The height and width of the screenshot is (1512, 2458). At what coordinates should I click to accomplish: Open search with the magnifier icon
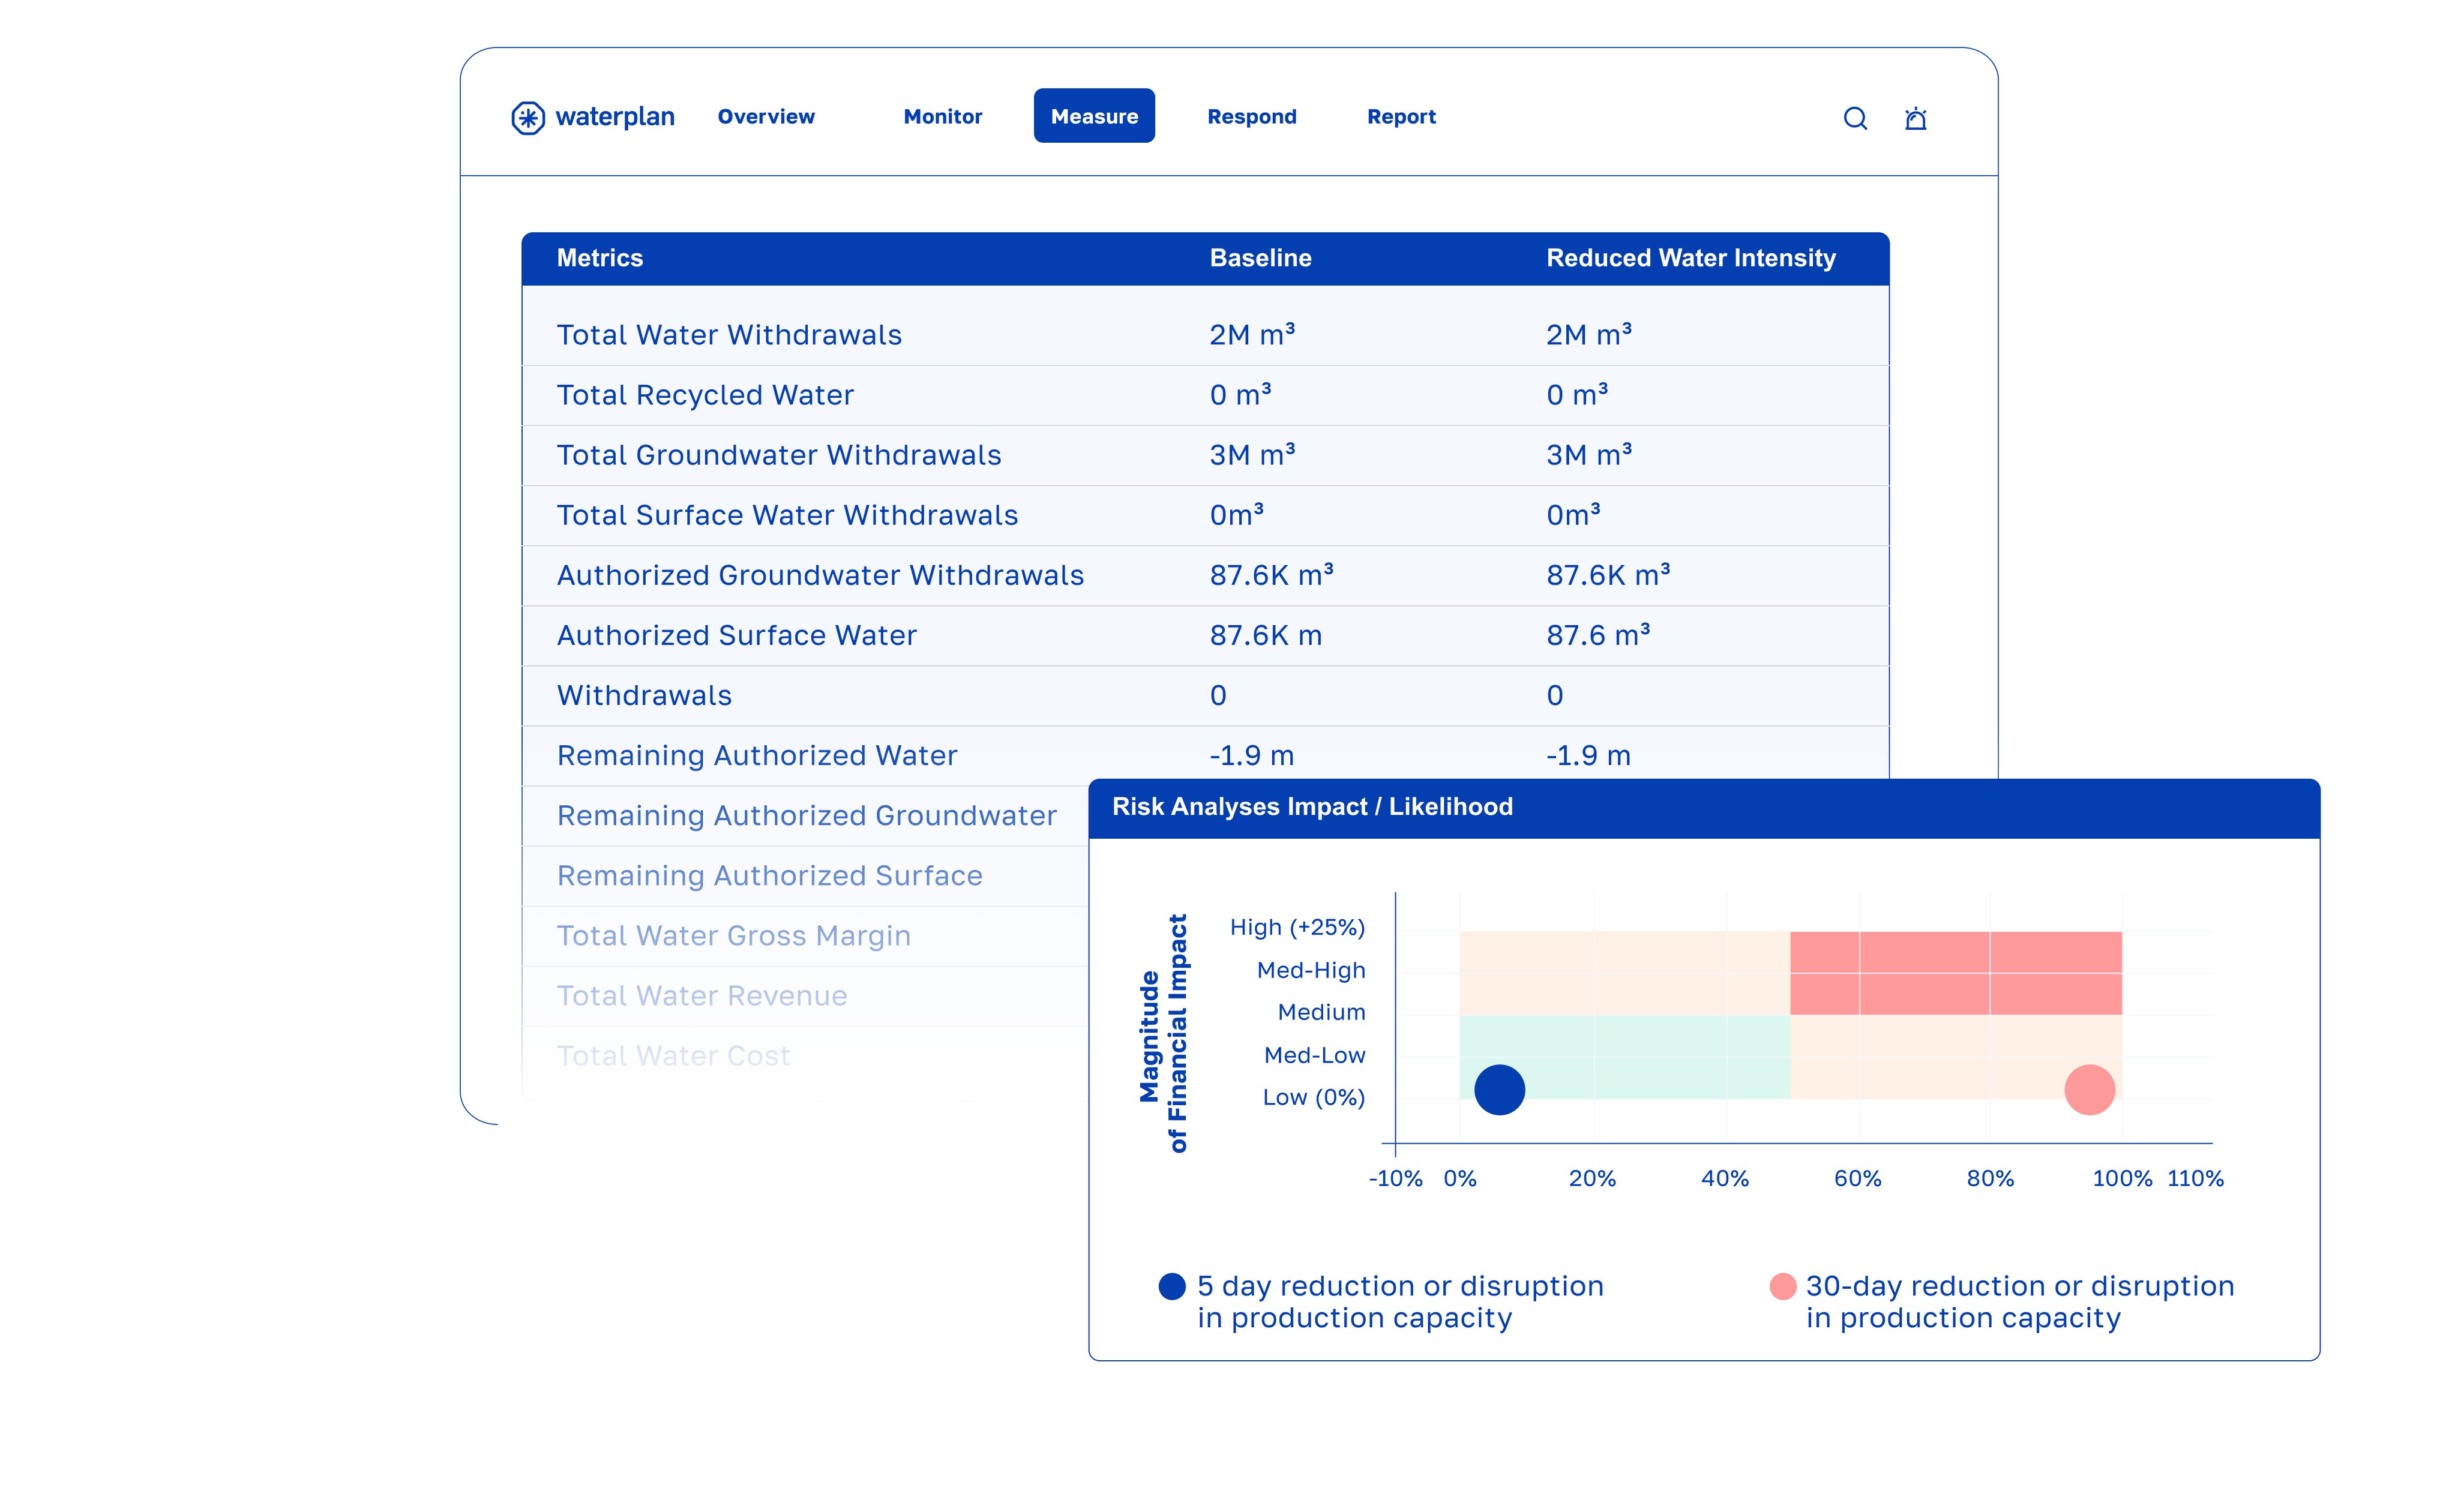(1855, 118)
